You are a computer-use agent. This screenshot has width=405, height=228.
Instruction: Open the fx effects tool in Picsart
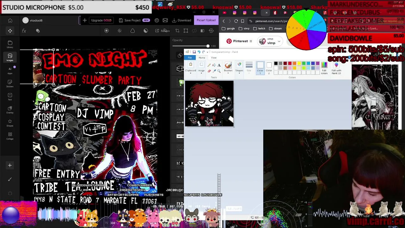tap(24, 31)
